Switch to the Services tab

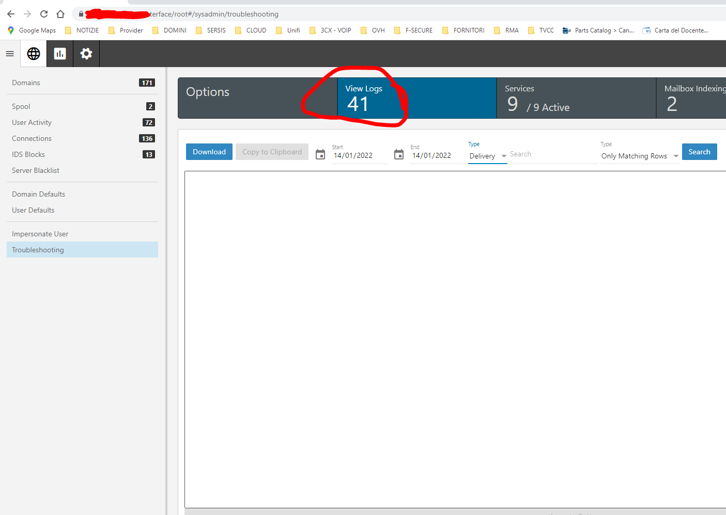(576, 98)
